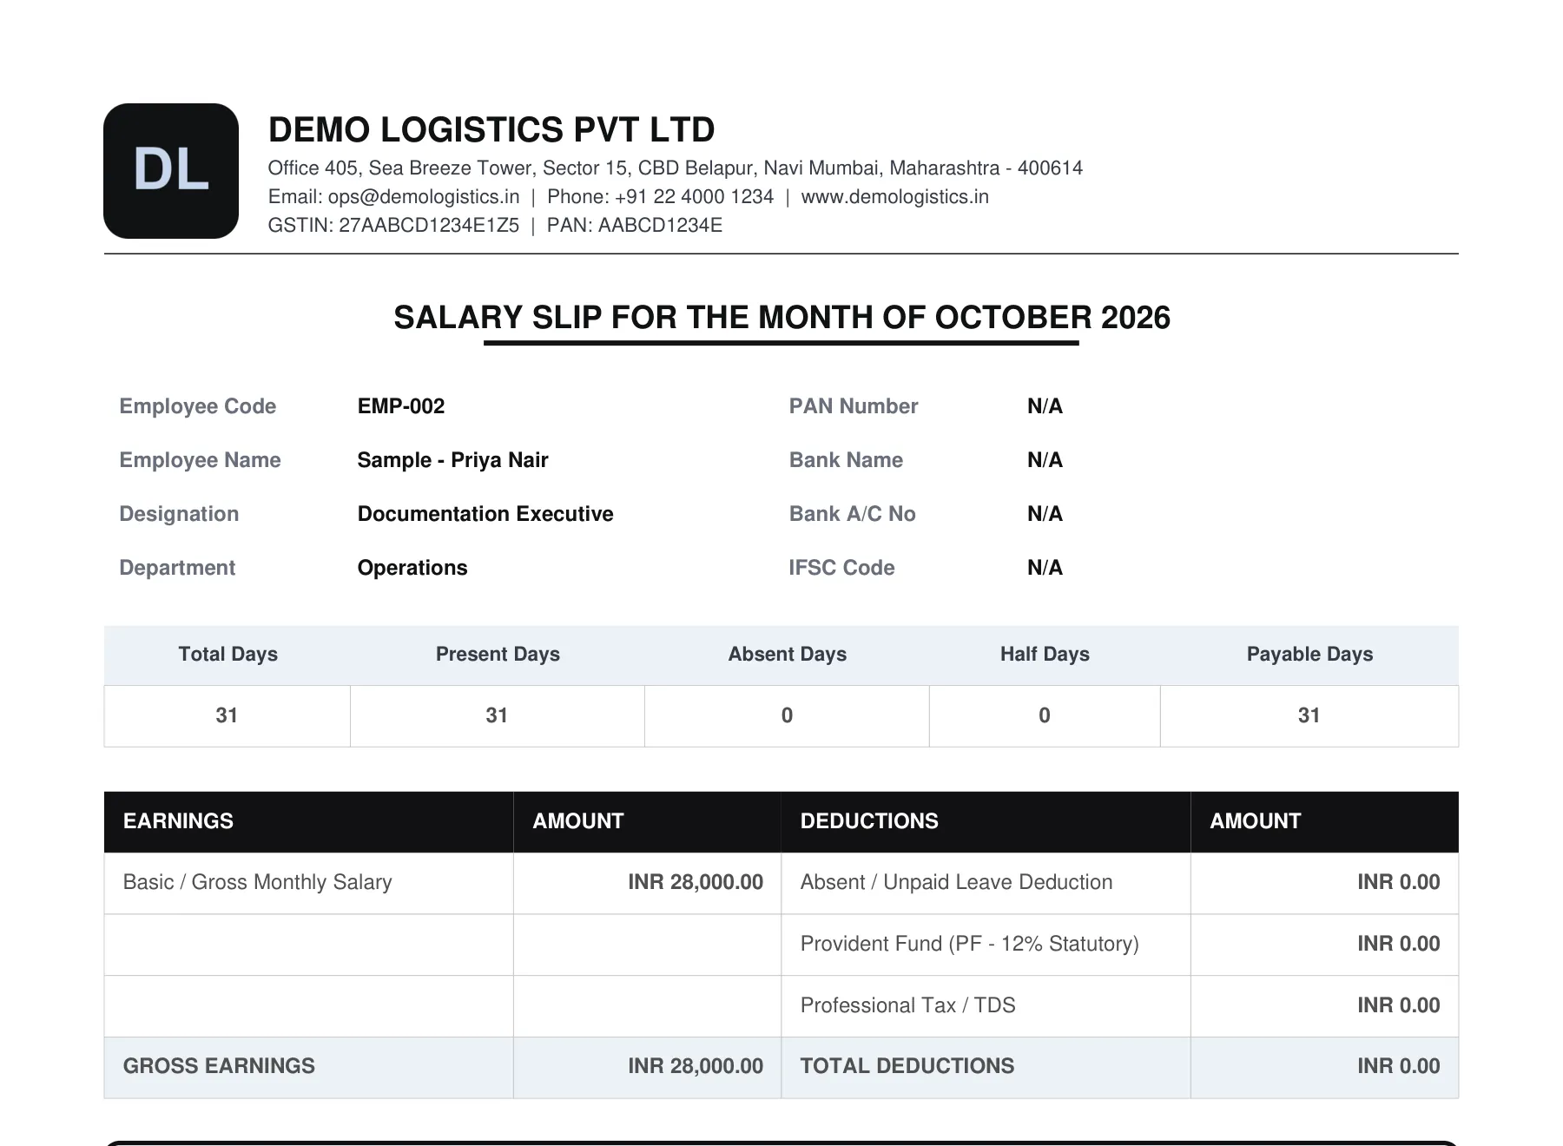Click INR 28,000.00 in Gross Earnings row
The image size is (1563, 1146).
tap(696, 1067)
